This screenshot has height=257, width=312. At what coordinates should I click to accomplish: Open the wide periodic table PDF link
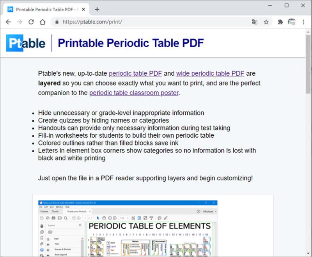point(210,73)
